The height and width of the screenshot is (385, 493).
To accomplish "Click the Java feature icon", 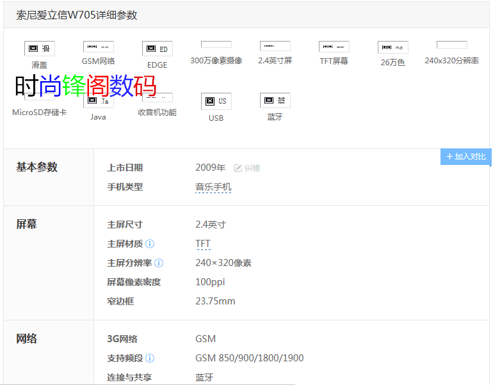I will 99,100.
